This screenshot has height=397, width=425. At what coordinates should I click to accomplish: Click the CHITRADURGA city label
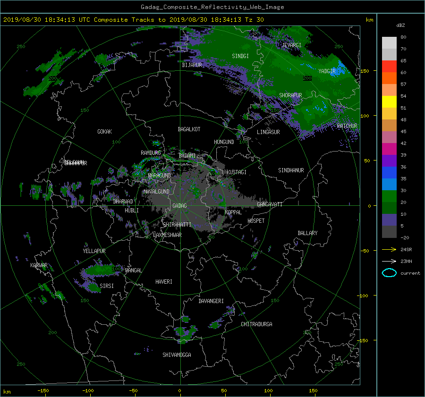click(256, 324)
